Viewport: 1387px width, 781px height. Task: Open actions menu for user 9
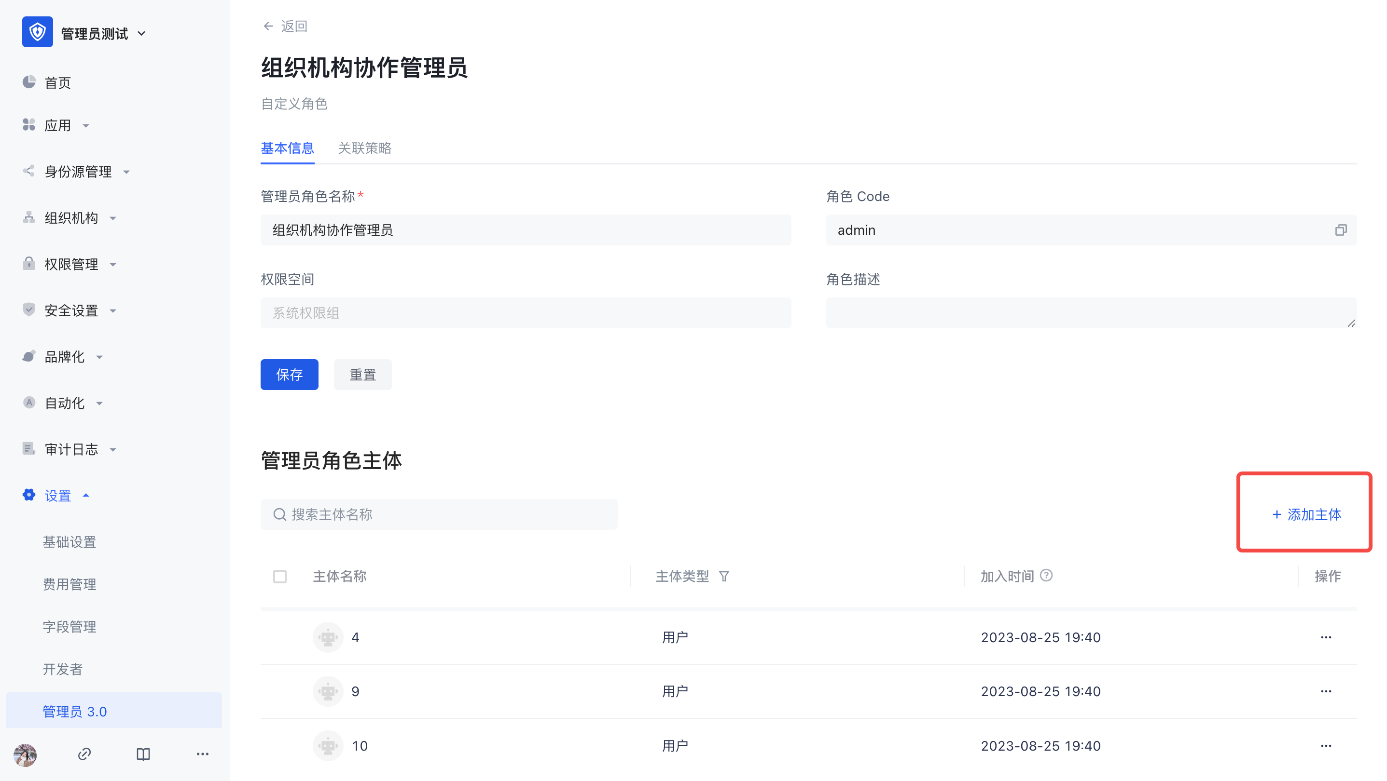pyautogui.click(x=1326, y=691)
